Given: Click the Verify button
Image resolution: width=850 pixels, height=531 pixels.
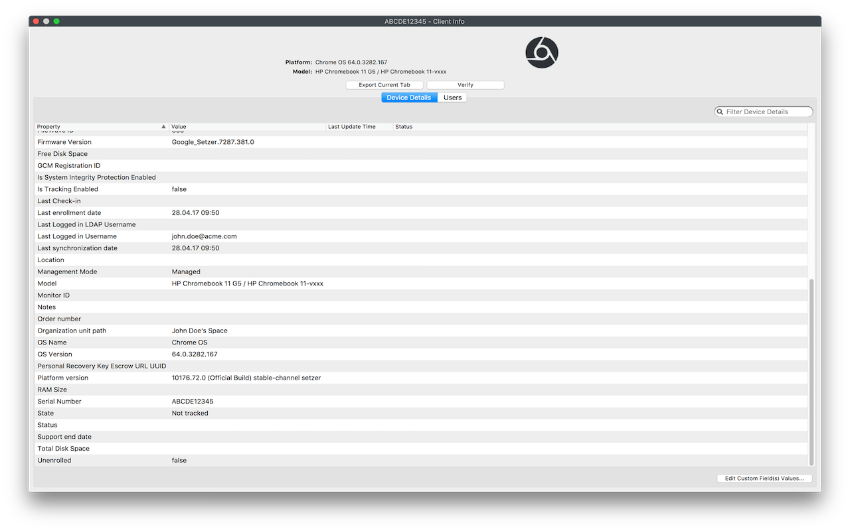Looking at the screenshot, I should 466,85.
